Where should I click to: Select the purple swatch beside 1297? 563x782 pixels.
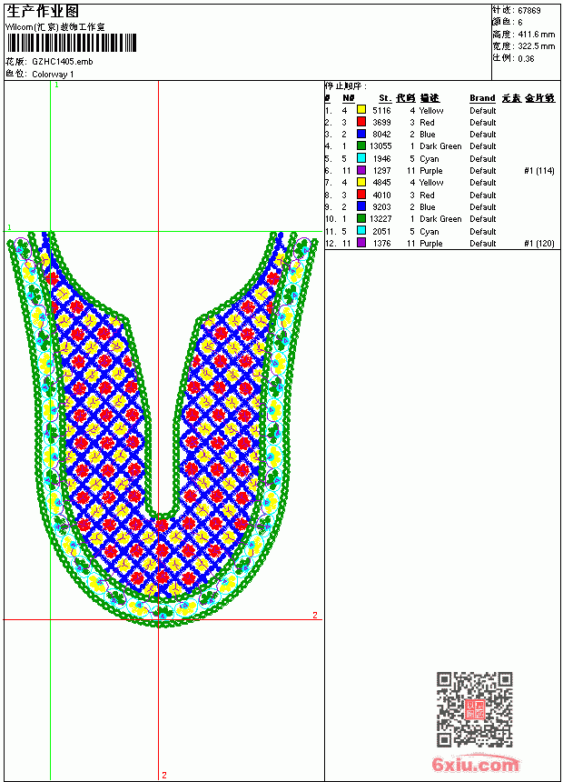[x=361, y=170]
